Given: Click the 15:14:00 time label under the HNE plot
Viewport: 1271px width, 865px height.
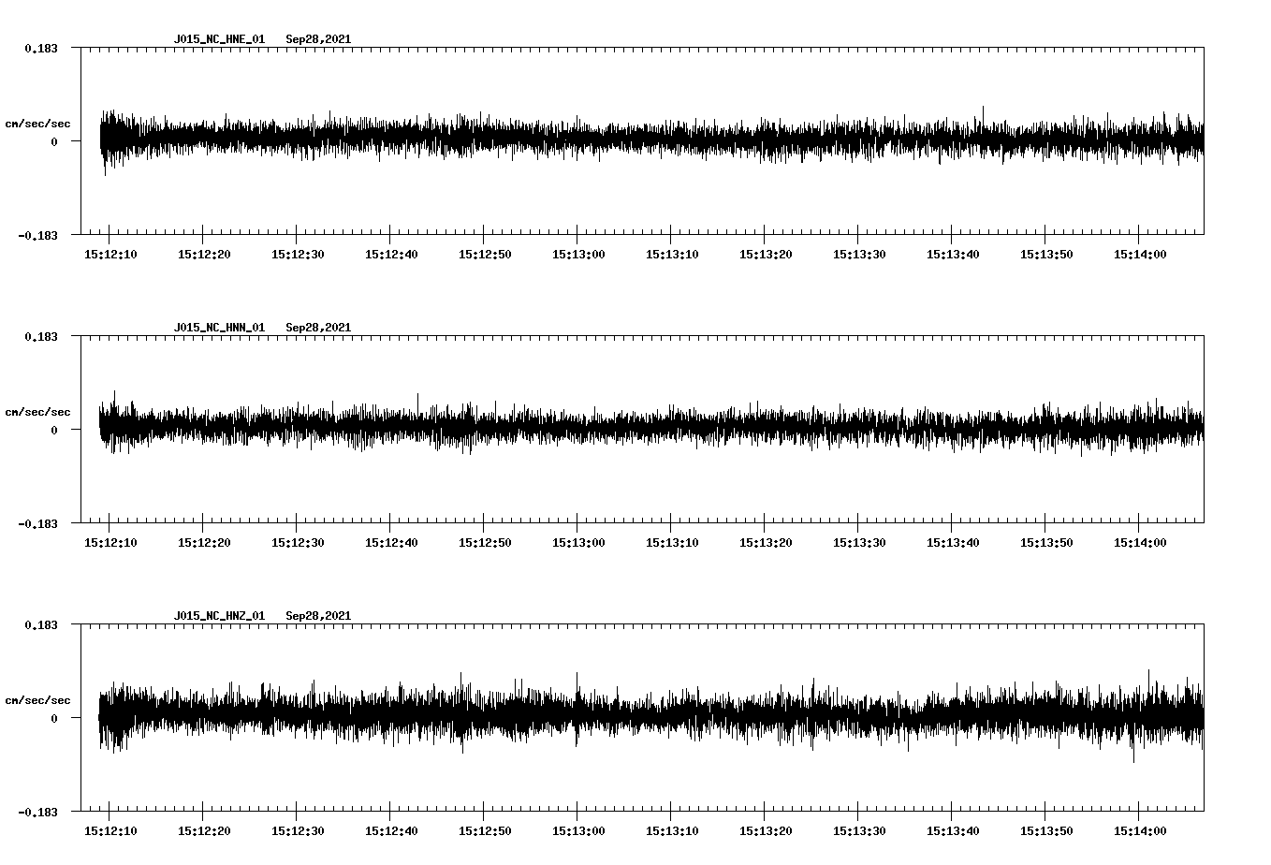Looking at the screenshot, I should (1140, 254).
